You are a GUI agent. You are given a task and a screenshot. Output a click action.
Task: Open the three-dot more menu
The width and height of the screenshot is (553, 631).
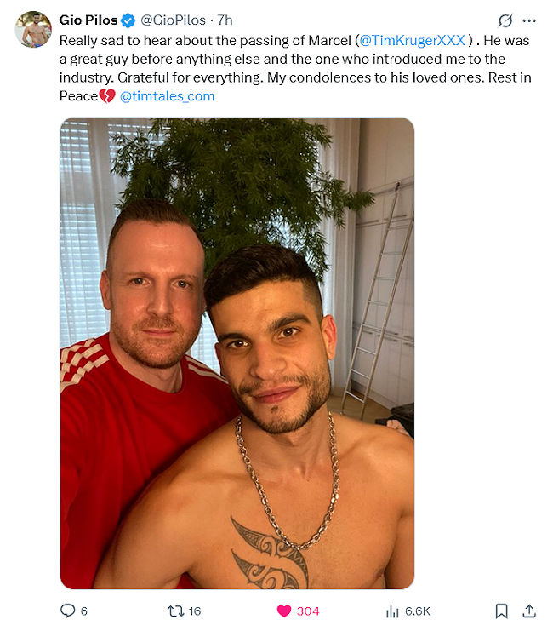click(529, 20)
